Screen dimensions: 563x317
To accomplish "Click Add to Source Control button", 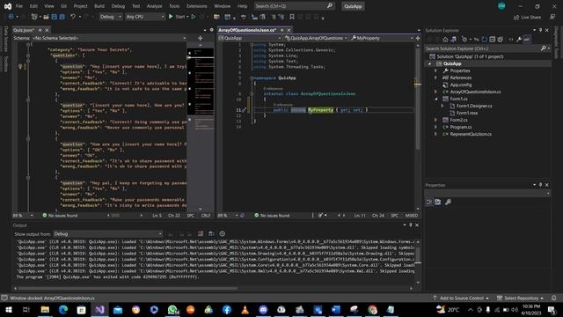I will click(461, 299).
